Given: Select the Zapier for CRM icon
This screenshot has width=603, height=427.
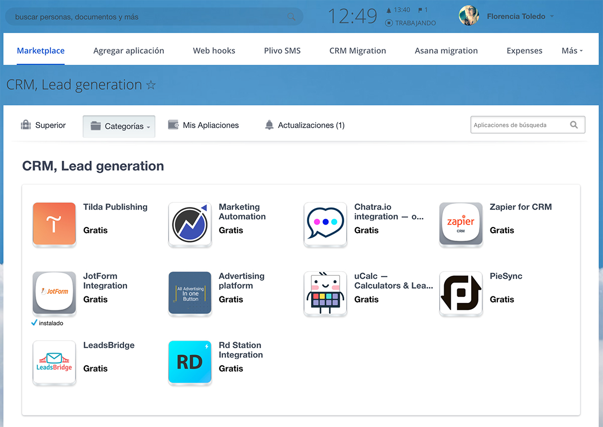Looking at the screenshot, I should click(461, 224).
